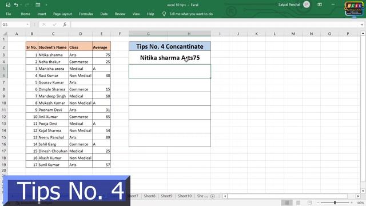
Task: Select column G header
Action: (x=148, y=34)
